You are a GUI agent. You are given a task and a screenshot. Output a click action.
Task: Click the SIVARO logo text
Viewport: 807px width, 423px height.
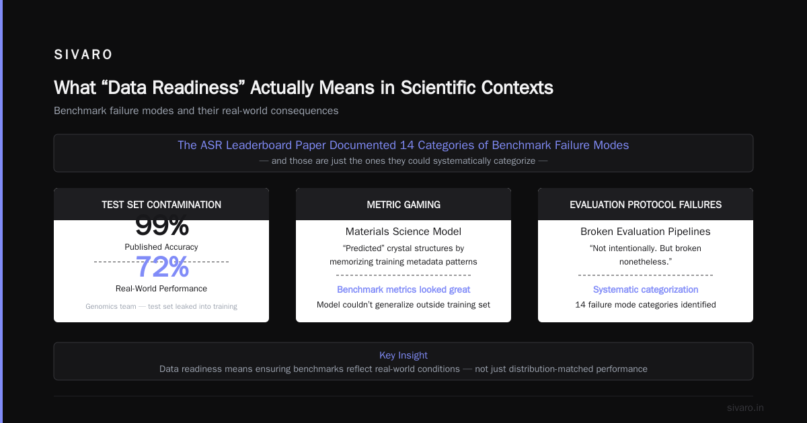tap(83, 55)
